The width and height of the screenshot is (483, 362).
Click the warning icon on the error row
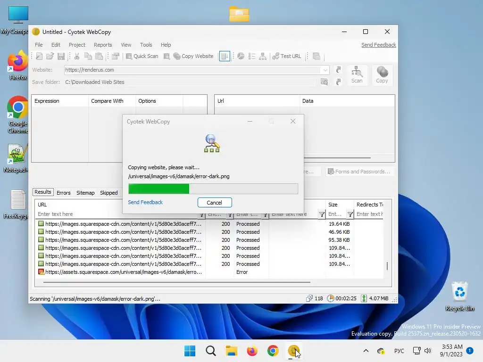coord(41,272)
